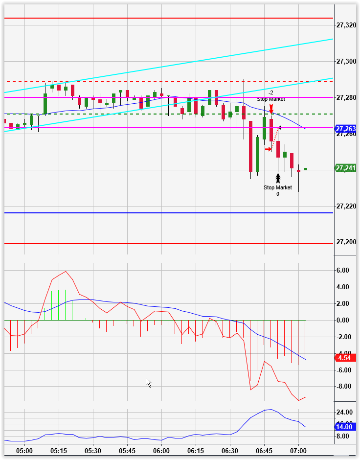
Task: Select the upper cyan trend channel line
Action: point(169,66)
